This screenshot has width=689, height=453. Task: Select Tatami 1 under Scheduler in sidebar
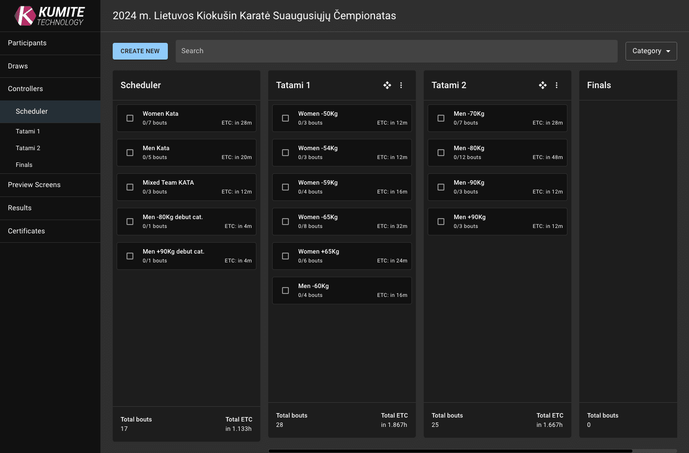click(x=27, y=131)
